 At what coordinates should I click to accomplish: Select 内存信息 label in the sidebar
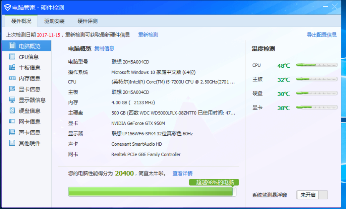29,78
